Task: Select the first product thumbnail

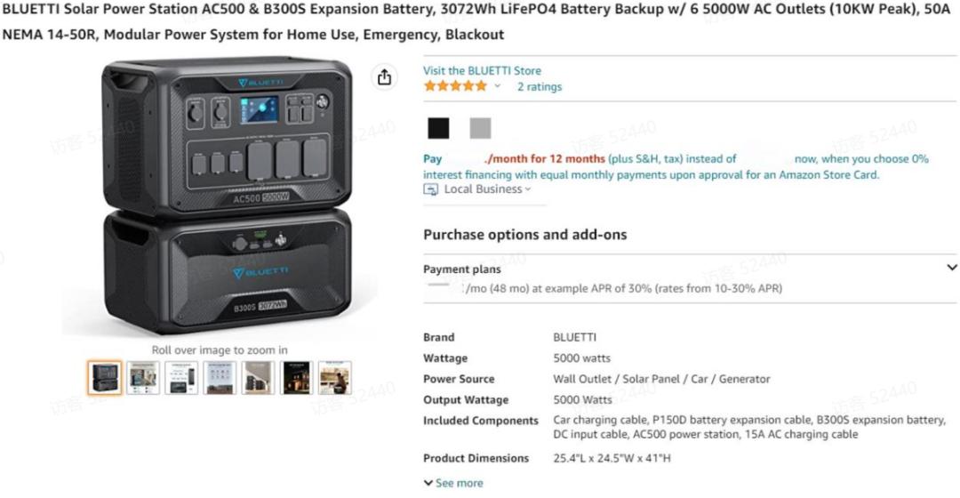Action: (105, 377)
